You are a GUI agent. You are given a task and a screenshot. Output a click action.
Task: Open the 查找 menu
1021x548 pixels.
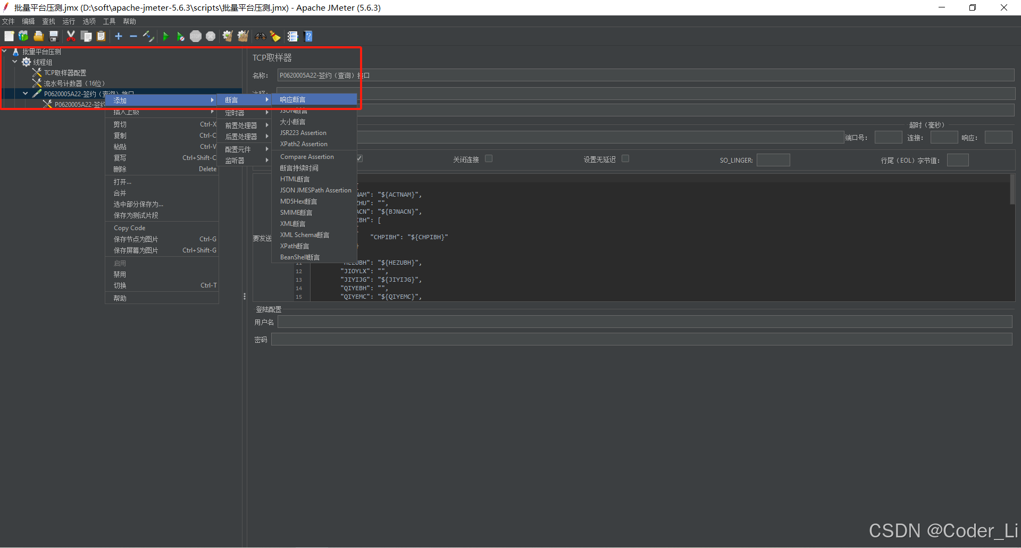[48, 21]
